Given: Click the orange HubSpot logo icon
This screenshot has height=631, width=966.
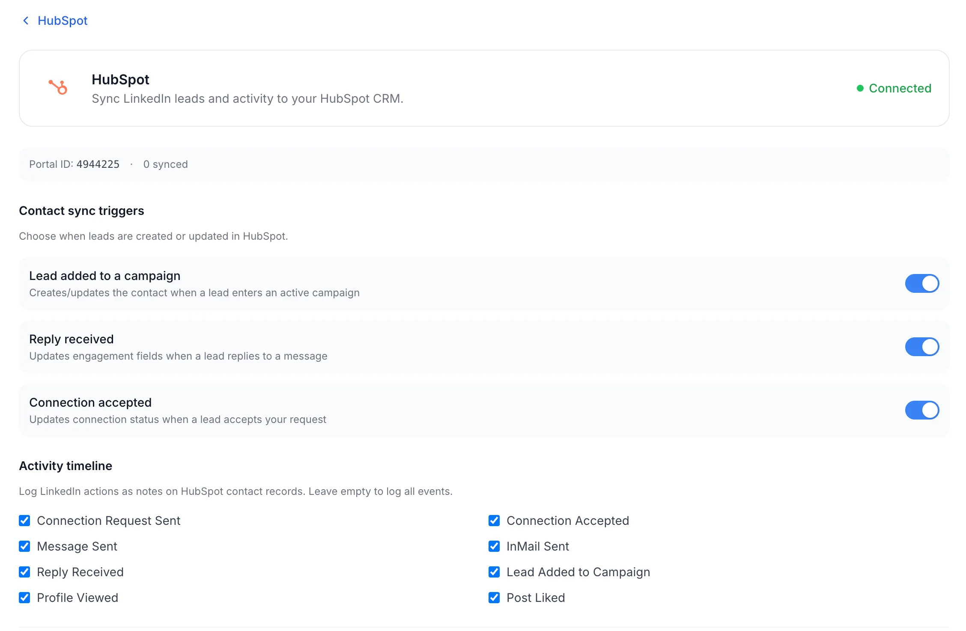Looking at the screenshot, I should click(58, 87).
